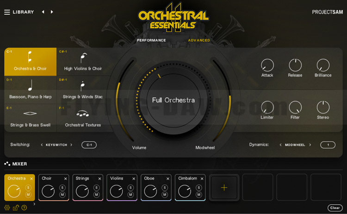
Task: Click previous Dynamics mode chevron
Action: click(x=280, y=145)
